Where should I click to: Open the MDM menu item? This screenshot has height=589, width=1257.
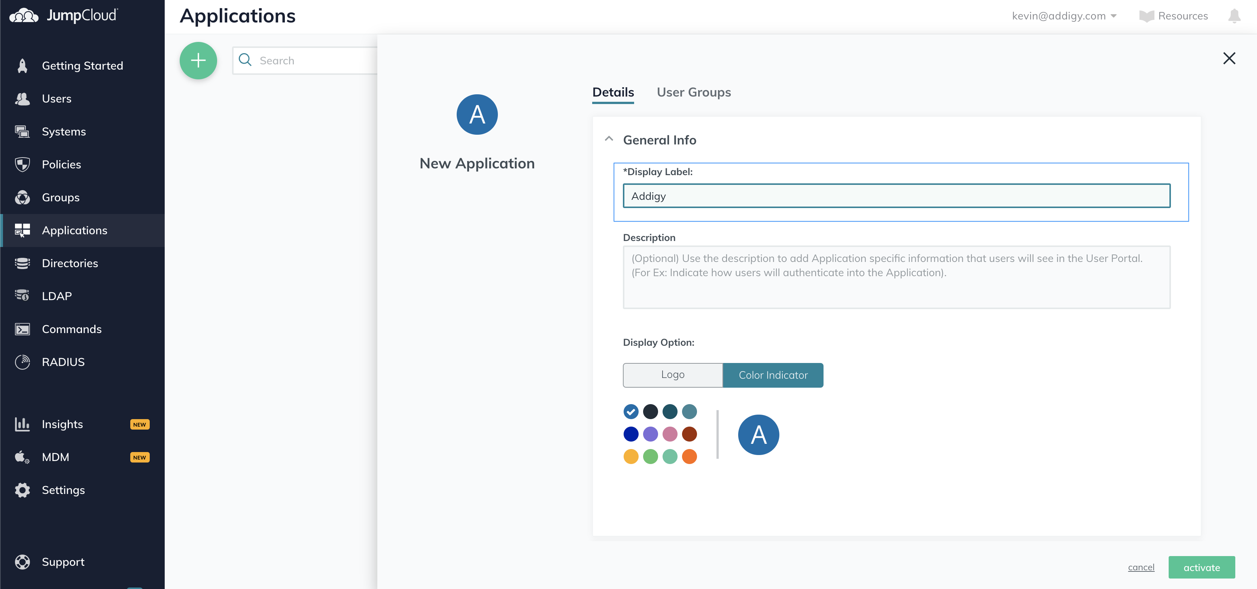point(82,457)
